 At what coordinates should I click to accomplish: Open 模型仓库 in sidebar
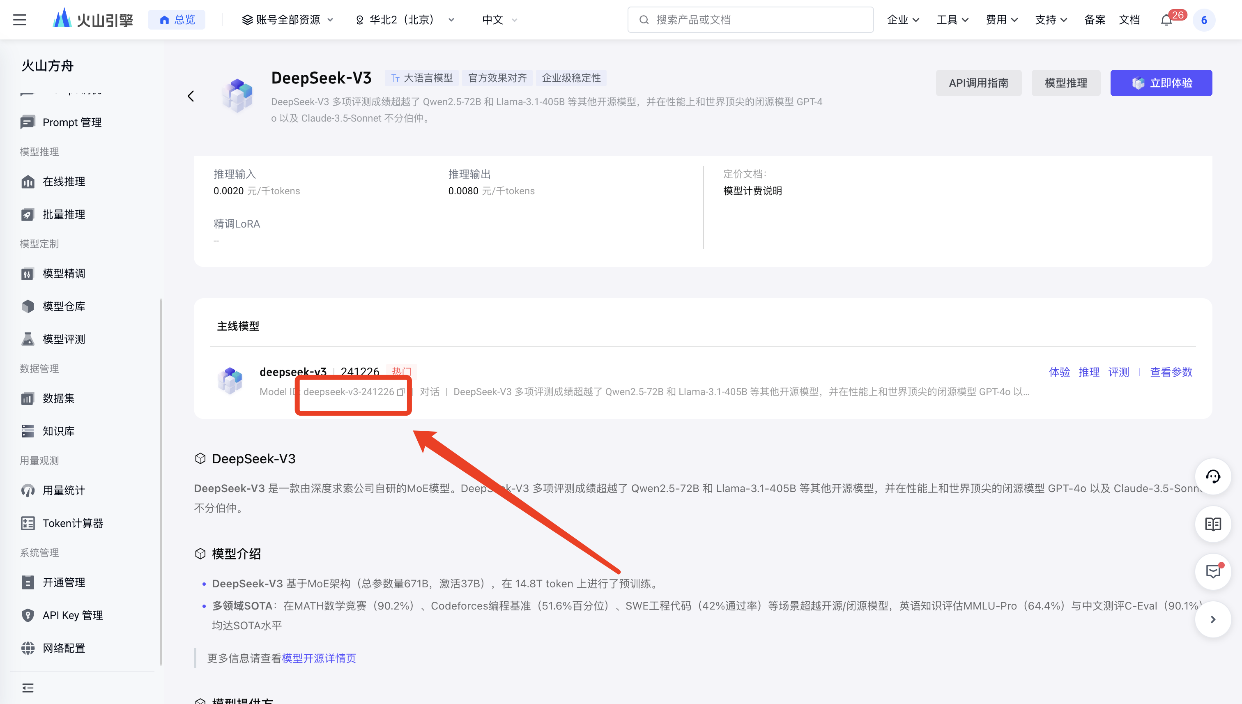pos(53,306)
